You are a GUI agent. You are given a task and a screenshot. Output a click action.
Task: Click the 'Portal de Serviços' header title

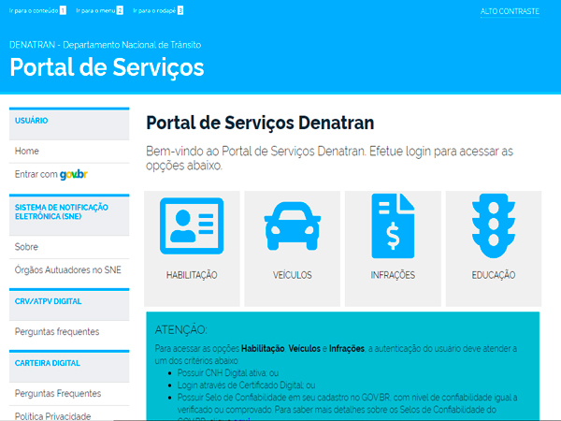tap(107, 67)
